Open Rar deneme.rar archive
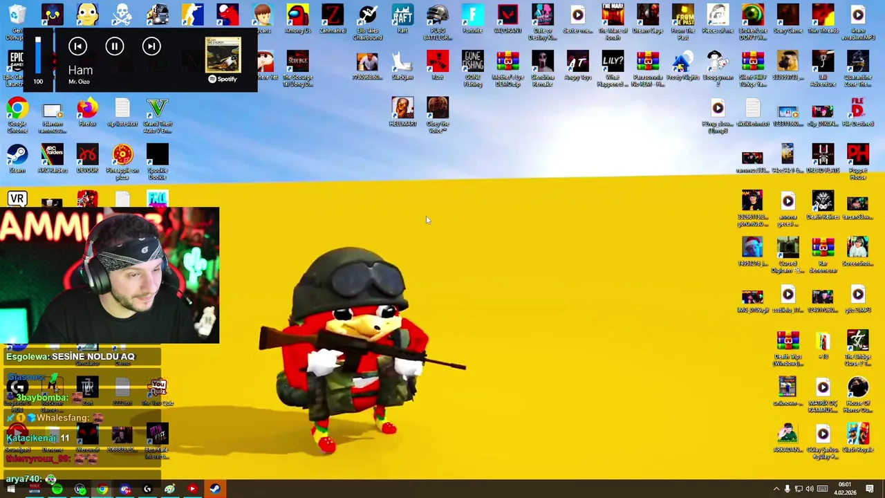Viewport: 885px width, 498px height. [x=823, y=255]
